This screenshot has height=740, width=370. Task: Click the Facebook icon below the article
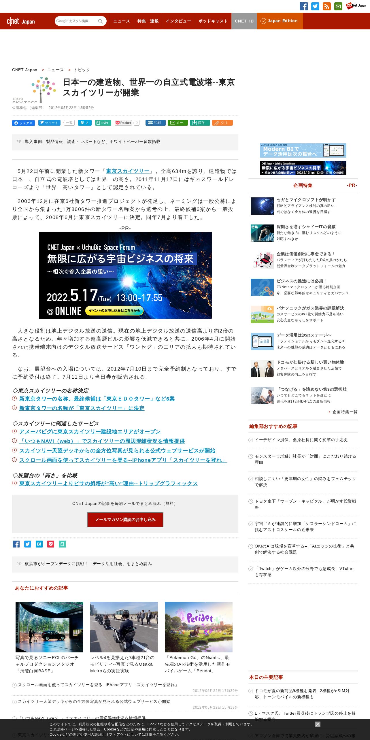tap(16, 544)
